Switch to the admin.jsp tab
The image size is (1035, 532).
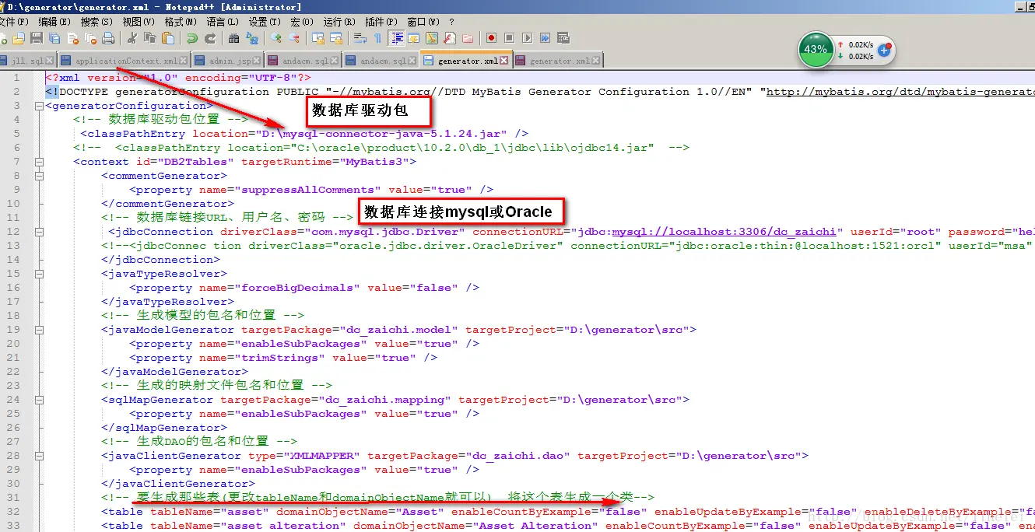coord(227,61)
